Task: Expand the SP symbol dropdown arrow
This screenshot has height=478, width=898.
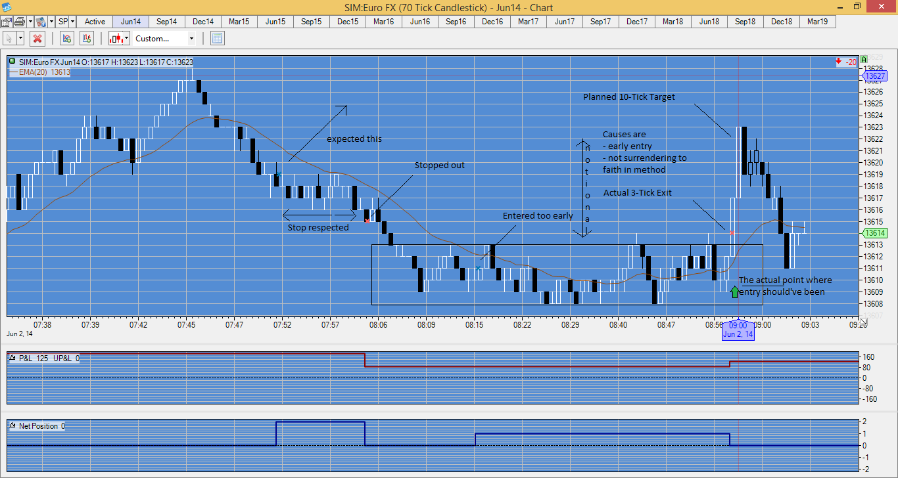Action: click(72, 22)
